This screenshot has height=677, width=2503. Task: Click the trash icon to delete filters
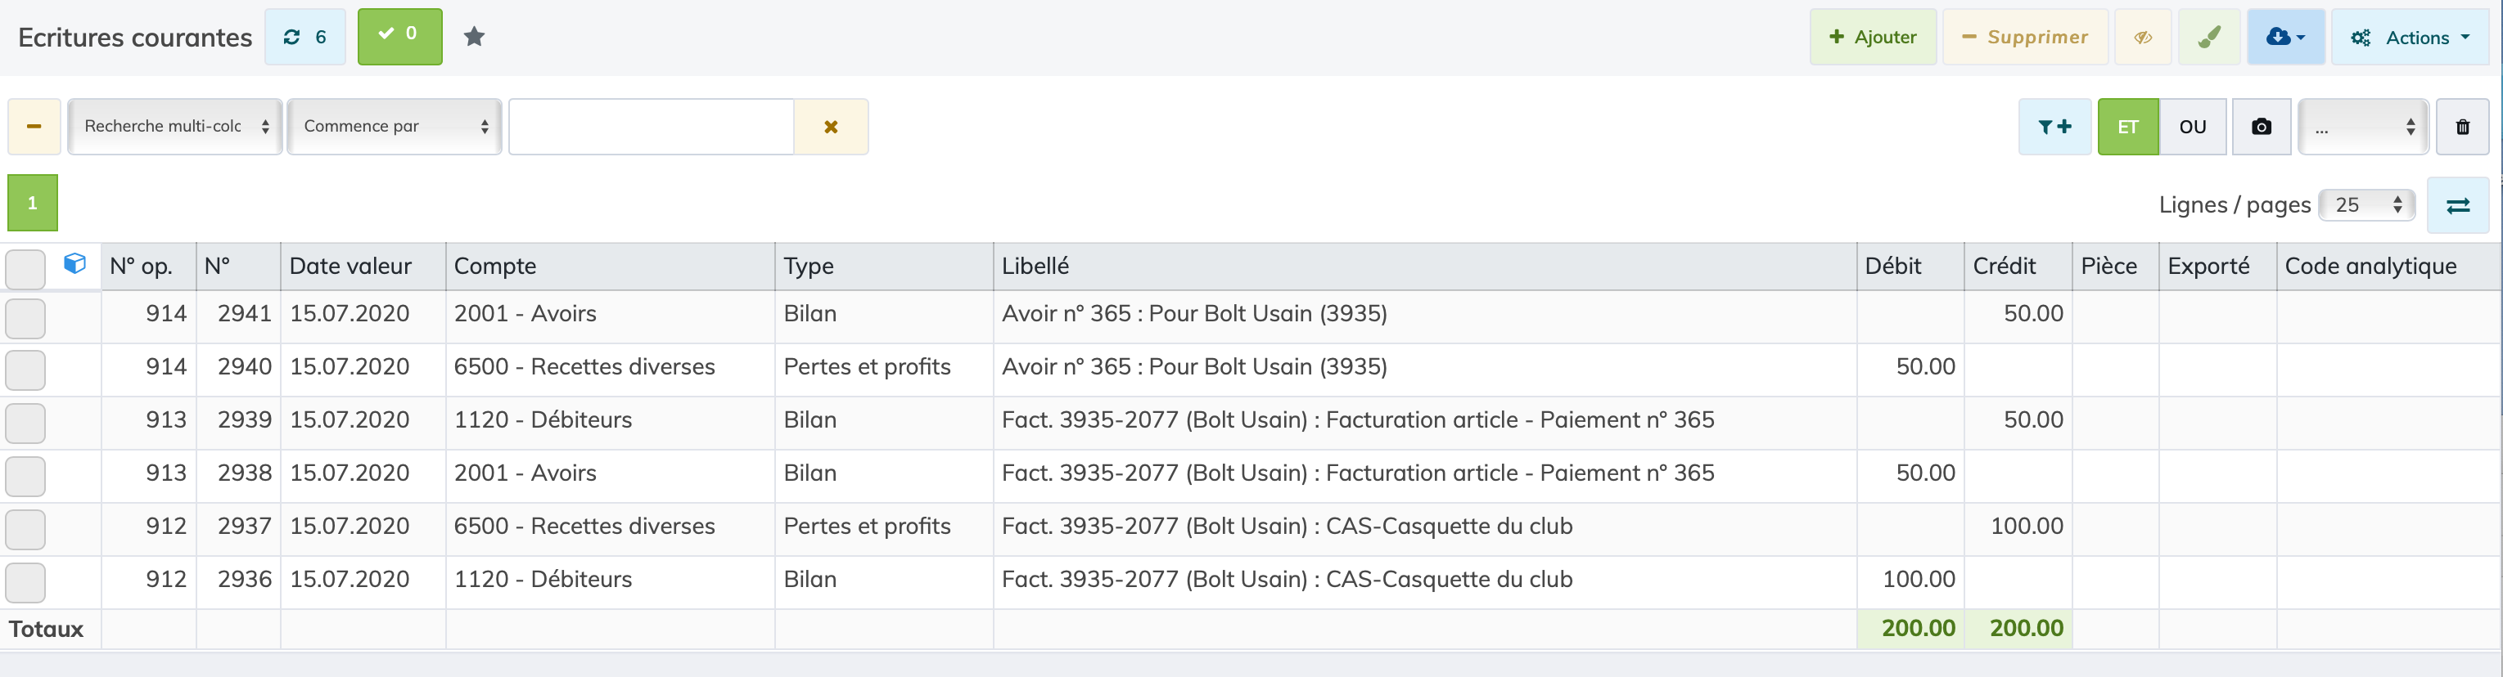[2462, 126]
